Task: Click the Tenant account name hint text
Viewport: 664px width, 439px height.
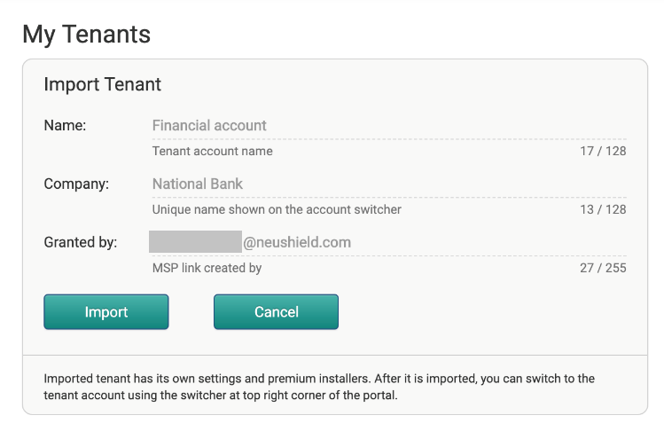Action: pos(213,151)
